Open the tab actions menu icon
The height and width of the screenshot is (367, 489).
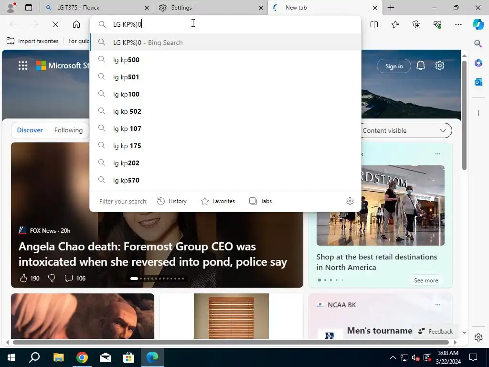(28, 8)
